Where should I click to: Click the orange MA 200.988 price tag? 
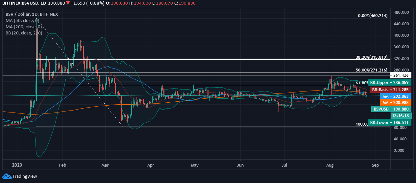click(x=396, y=103)
